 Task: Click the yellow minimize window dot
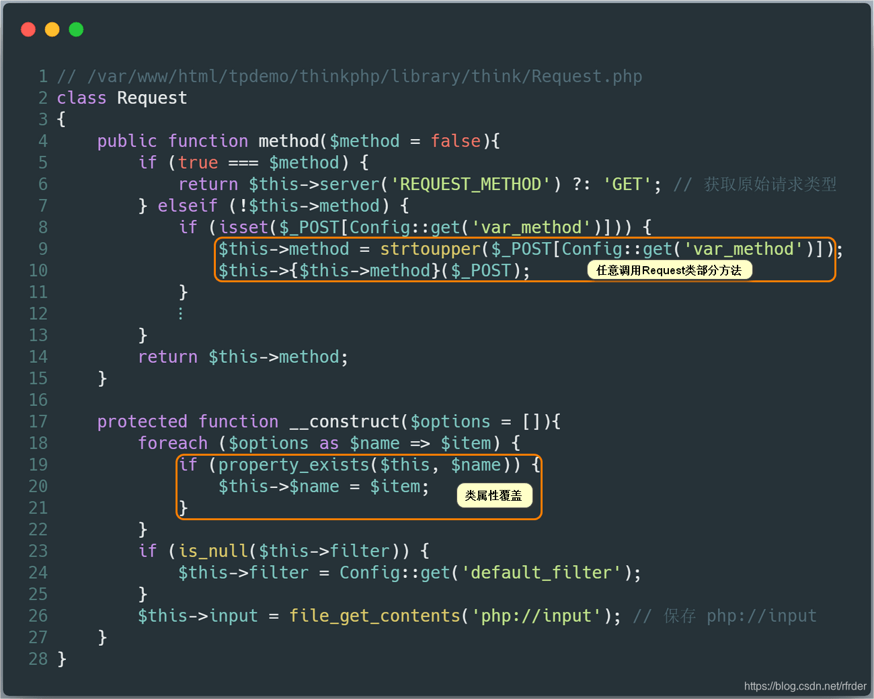pyautogui.click(x=52, y=30)
